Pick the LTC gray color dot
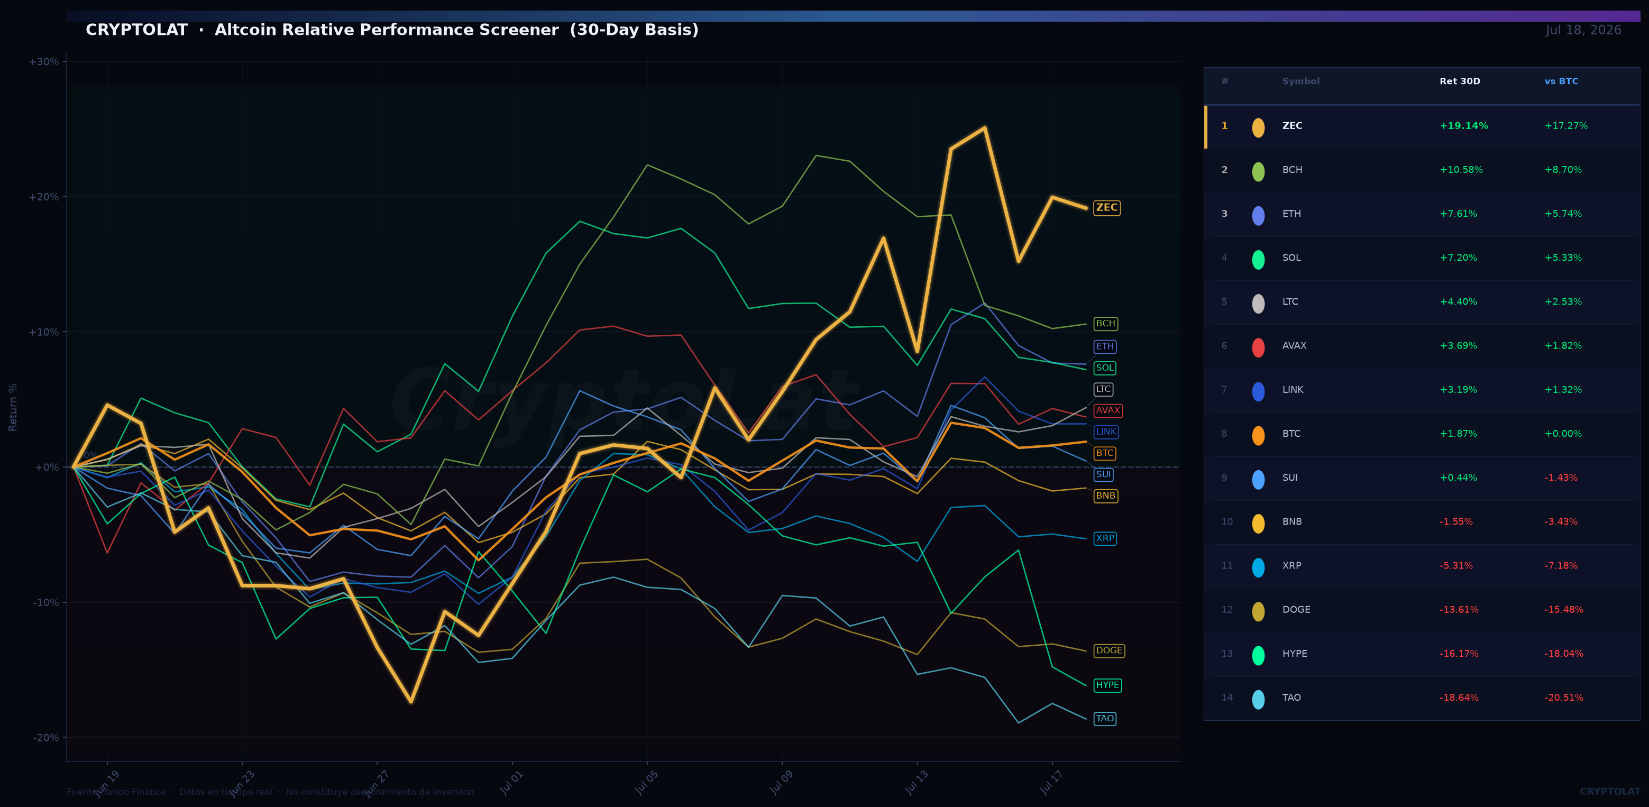This screenshot has height=807, width=1649. tap(1258, 304)
